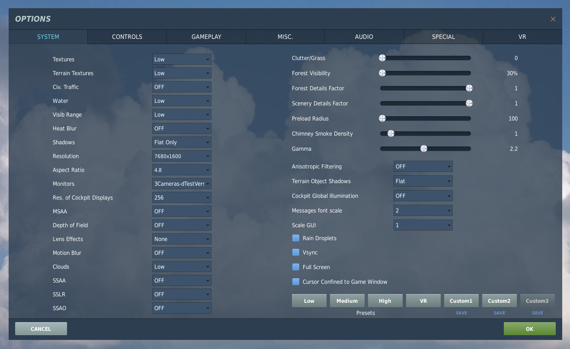Apply the VR preset
The image size is (570, 349).
coord(423,301)
